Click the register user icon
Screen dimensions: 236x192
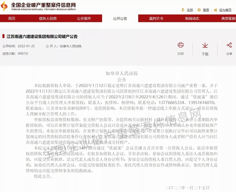[183, 10]
